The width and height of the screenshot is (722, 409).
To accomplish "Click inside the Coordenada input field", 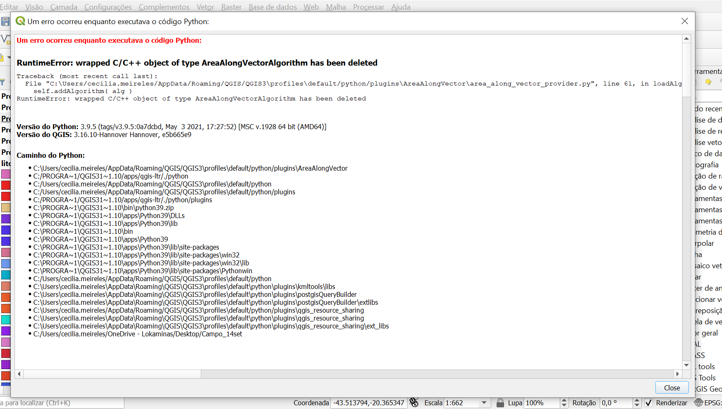I will 368,402.
